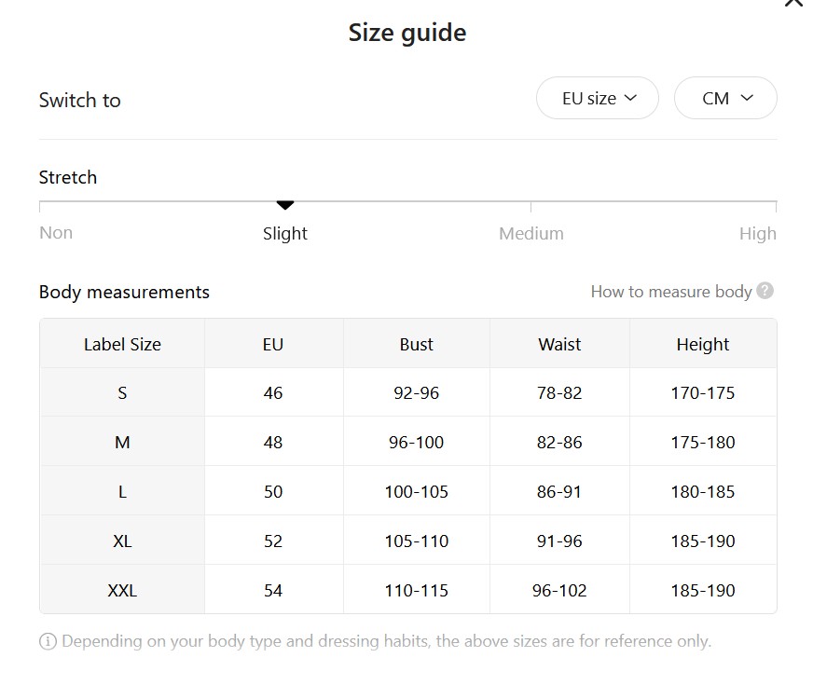The width and height of the screenshot is (813, 685).
Task: Click the 100-105 bust measurement cell
Action: [416, 491]
